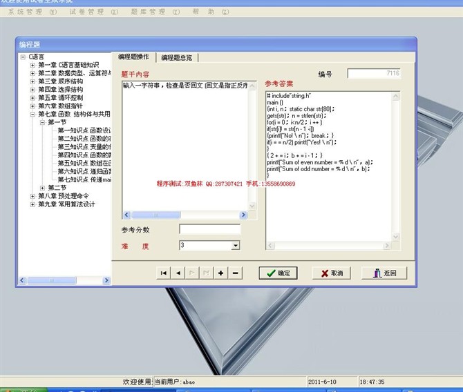Expand 第四章 选择结构 node
463x392 pixels.
(x=32, y=90)
